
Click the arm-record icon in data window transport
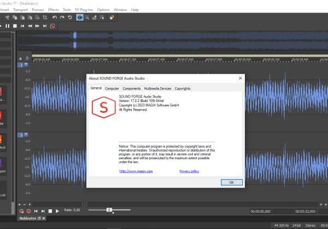click(21, 211)
